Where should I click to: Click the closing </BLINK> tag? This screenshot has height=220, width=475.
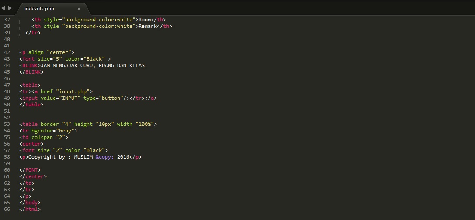[31, 72]
